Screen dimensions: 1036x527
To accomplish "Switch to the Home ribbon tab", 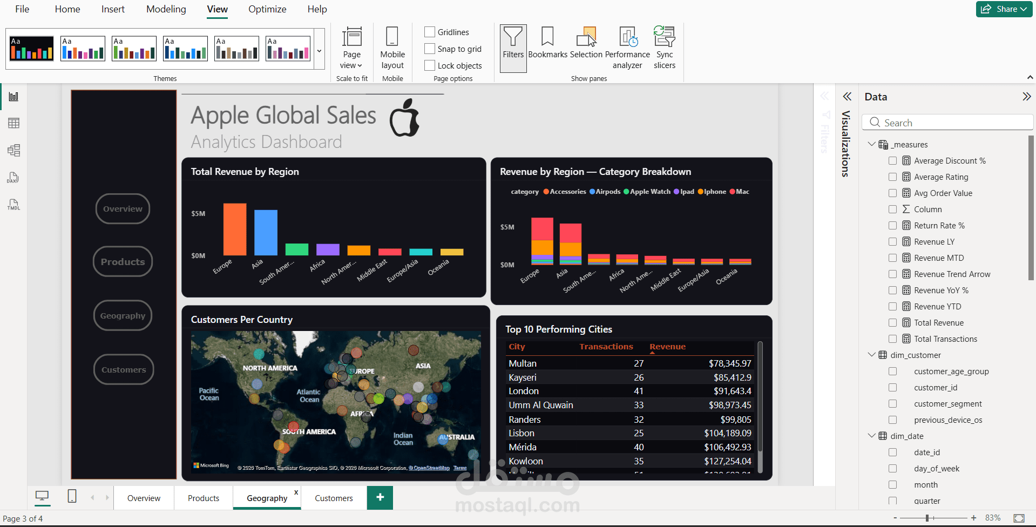I will (67, 9).
